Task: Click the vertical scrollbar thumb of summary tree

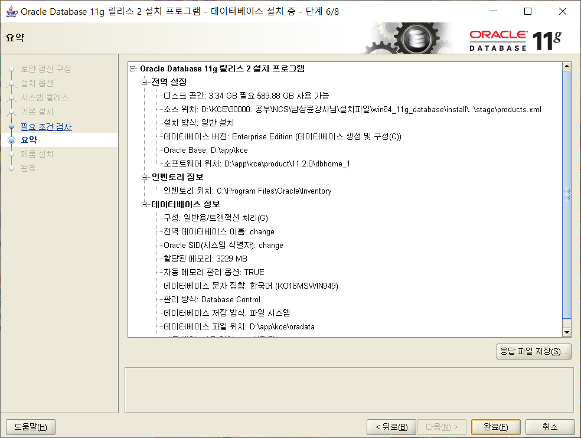Action: tap(567, 195)
